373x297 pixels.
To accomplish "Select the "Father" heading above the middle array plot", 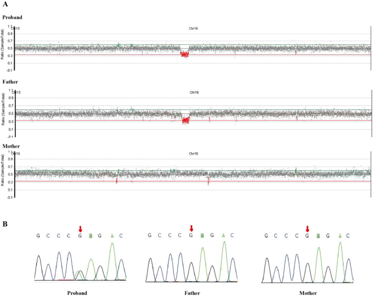I will (10, 82).
